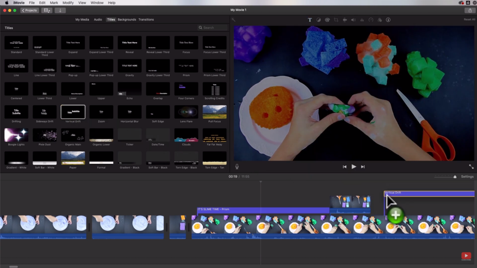Select the Torn Edge - Tan title
Screen dimensions: 477x268
point(214,158)
